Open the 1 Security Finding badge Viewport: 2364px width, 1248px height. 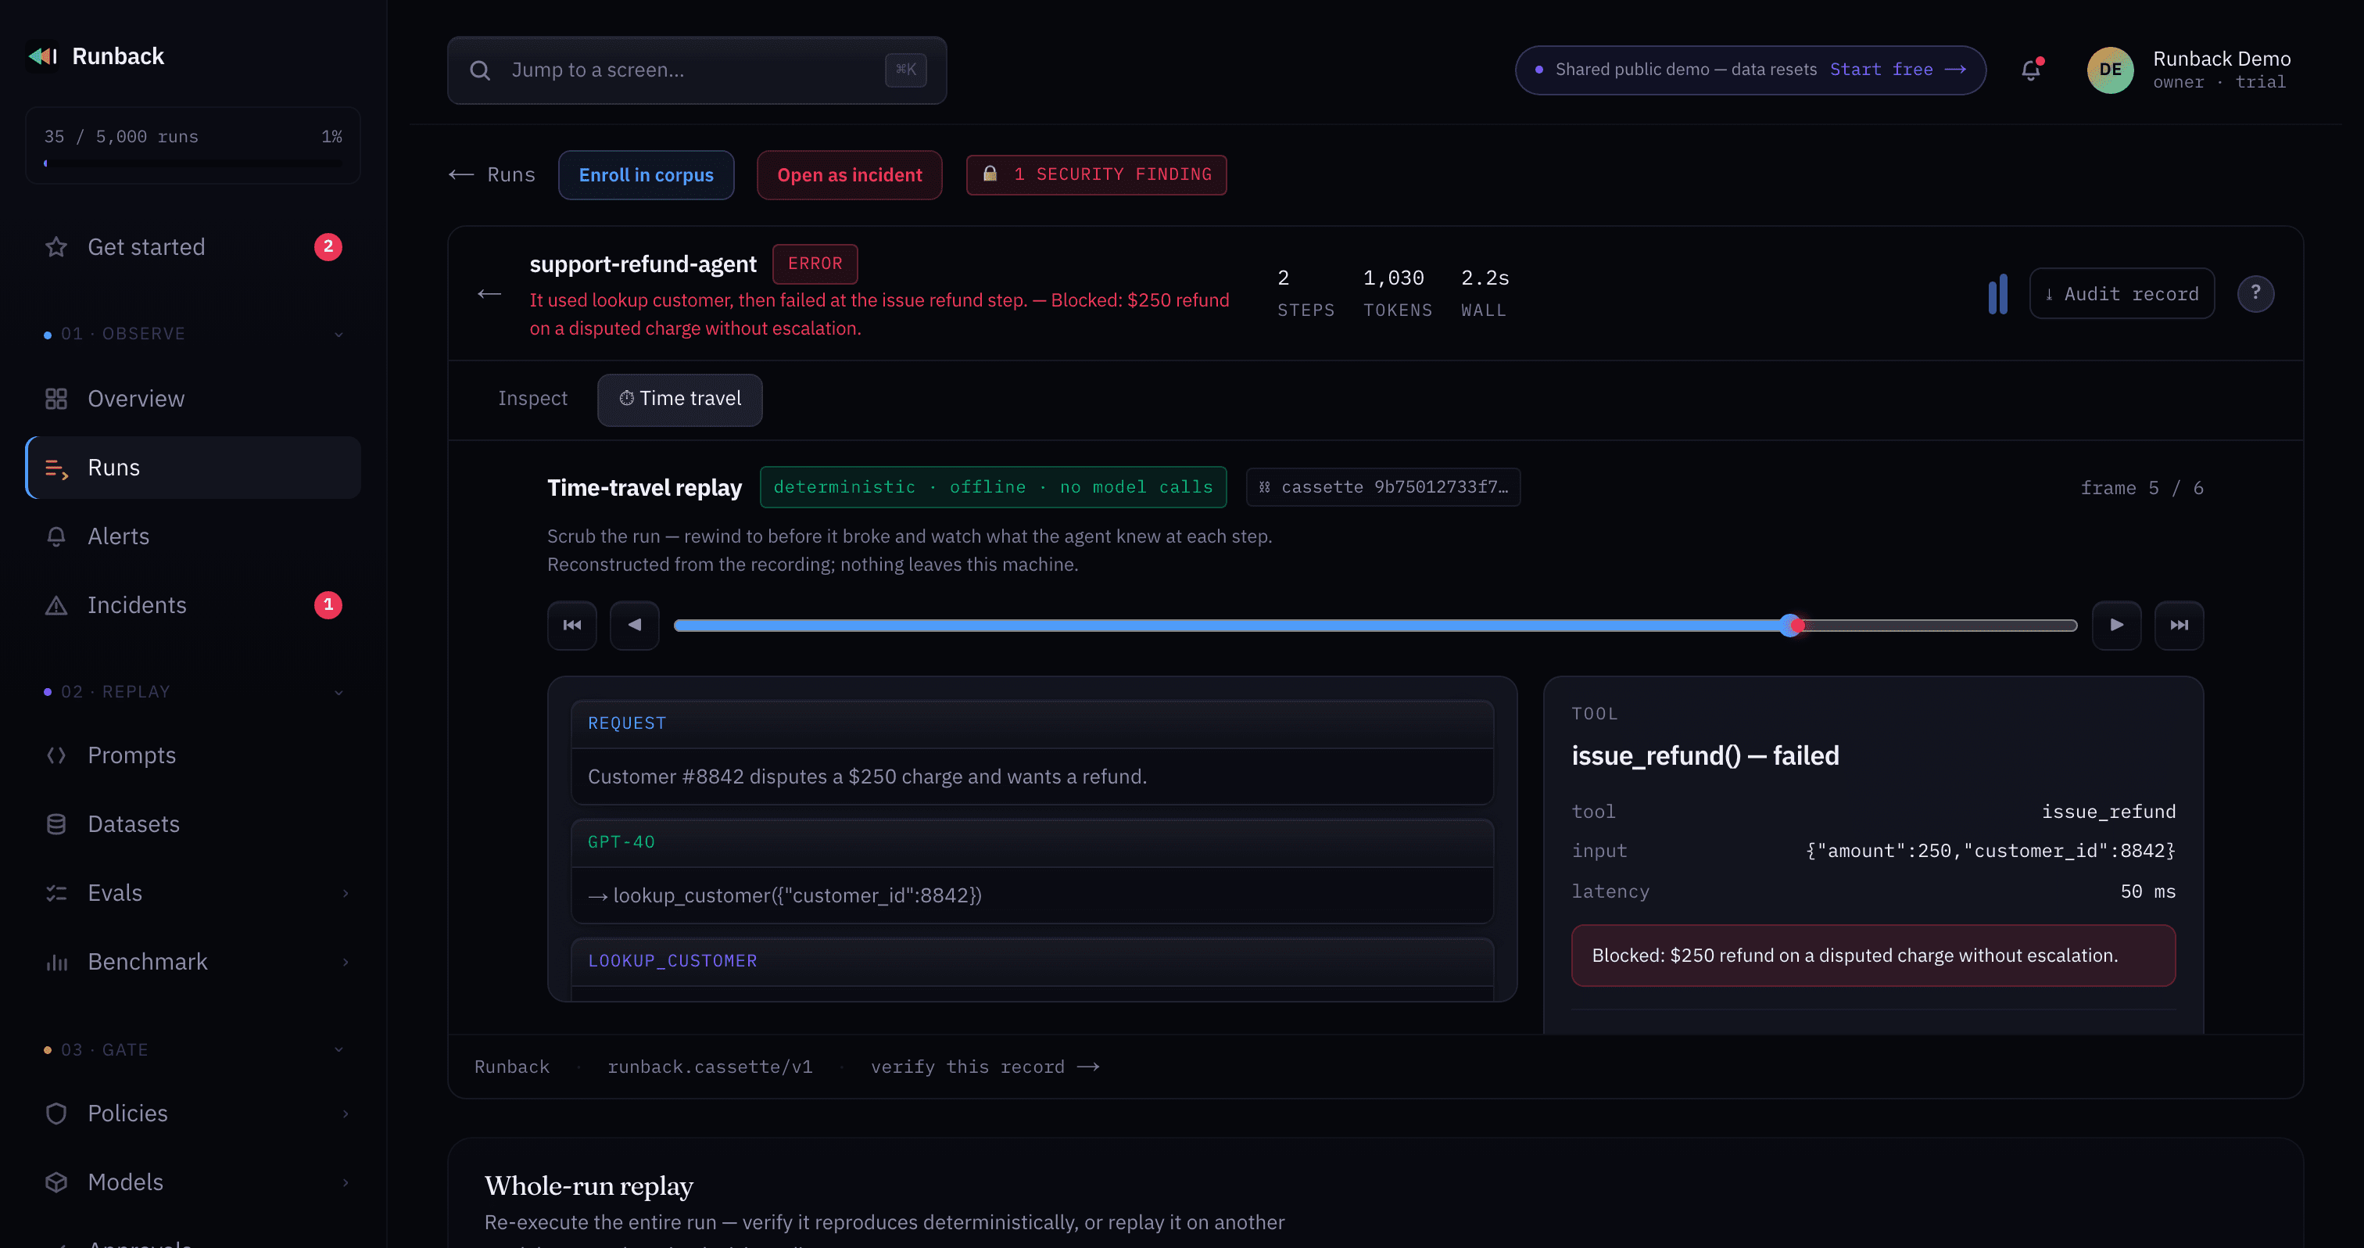click(1097, 174)
